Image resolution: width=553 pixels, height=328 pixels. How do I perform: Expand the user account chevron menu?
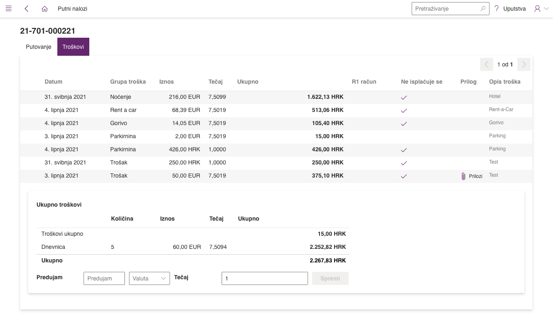(546, 9)
